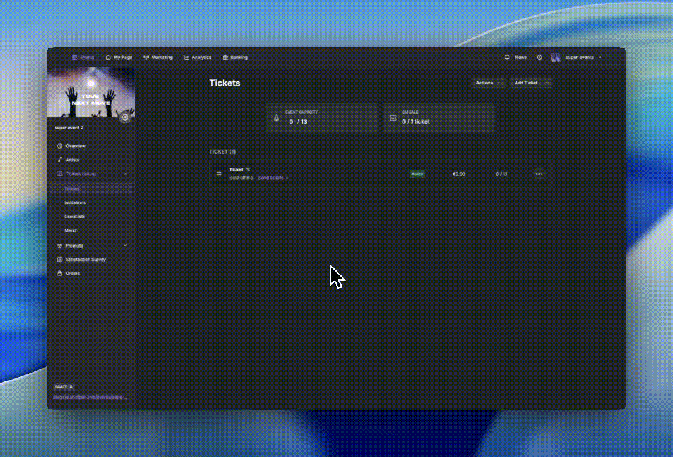The image size is (673, 457).
Task: Open the staging.shotgun.live event link
Action: coord(90,397)
